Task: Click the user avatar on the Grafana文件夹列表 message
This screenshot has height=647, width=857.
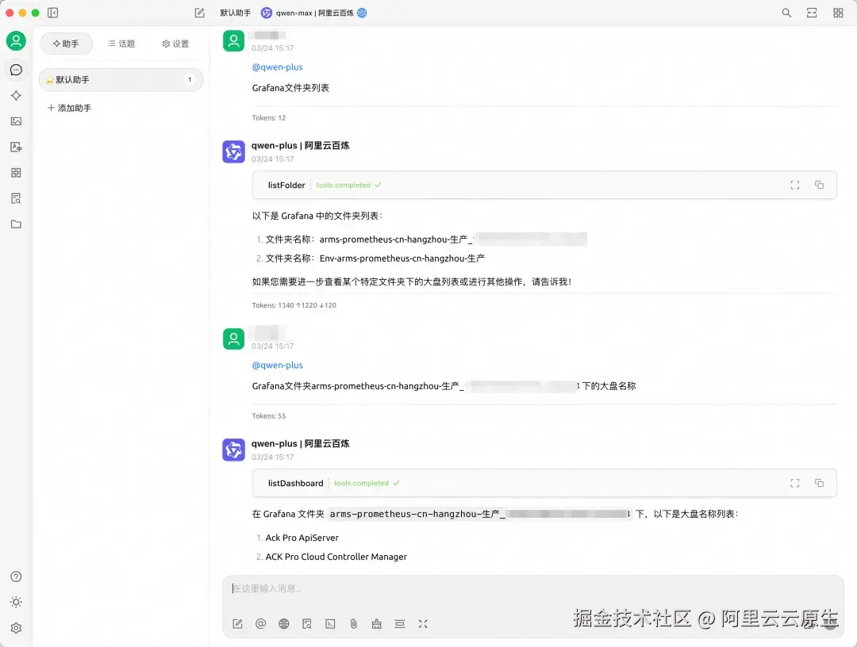Action: point(233,41)
